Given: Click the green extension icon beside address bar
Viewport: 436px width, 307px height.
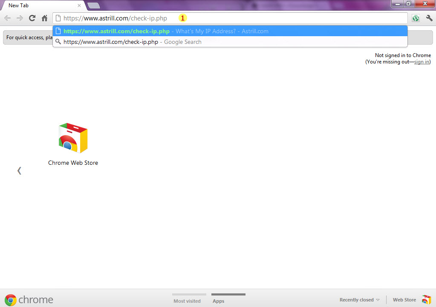Looking at the screenshot, I should (x=416, y=18).
